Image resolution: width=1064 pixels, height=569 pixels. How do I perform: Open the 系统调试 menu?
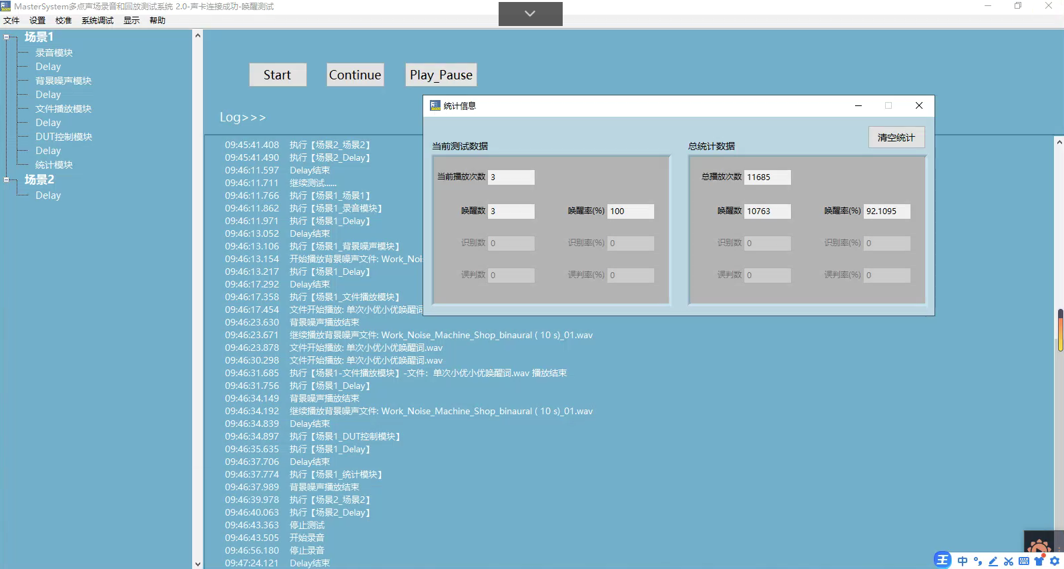click(97, 21)
